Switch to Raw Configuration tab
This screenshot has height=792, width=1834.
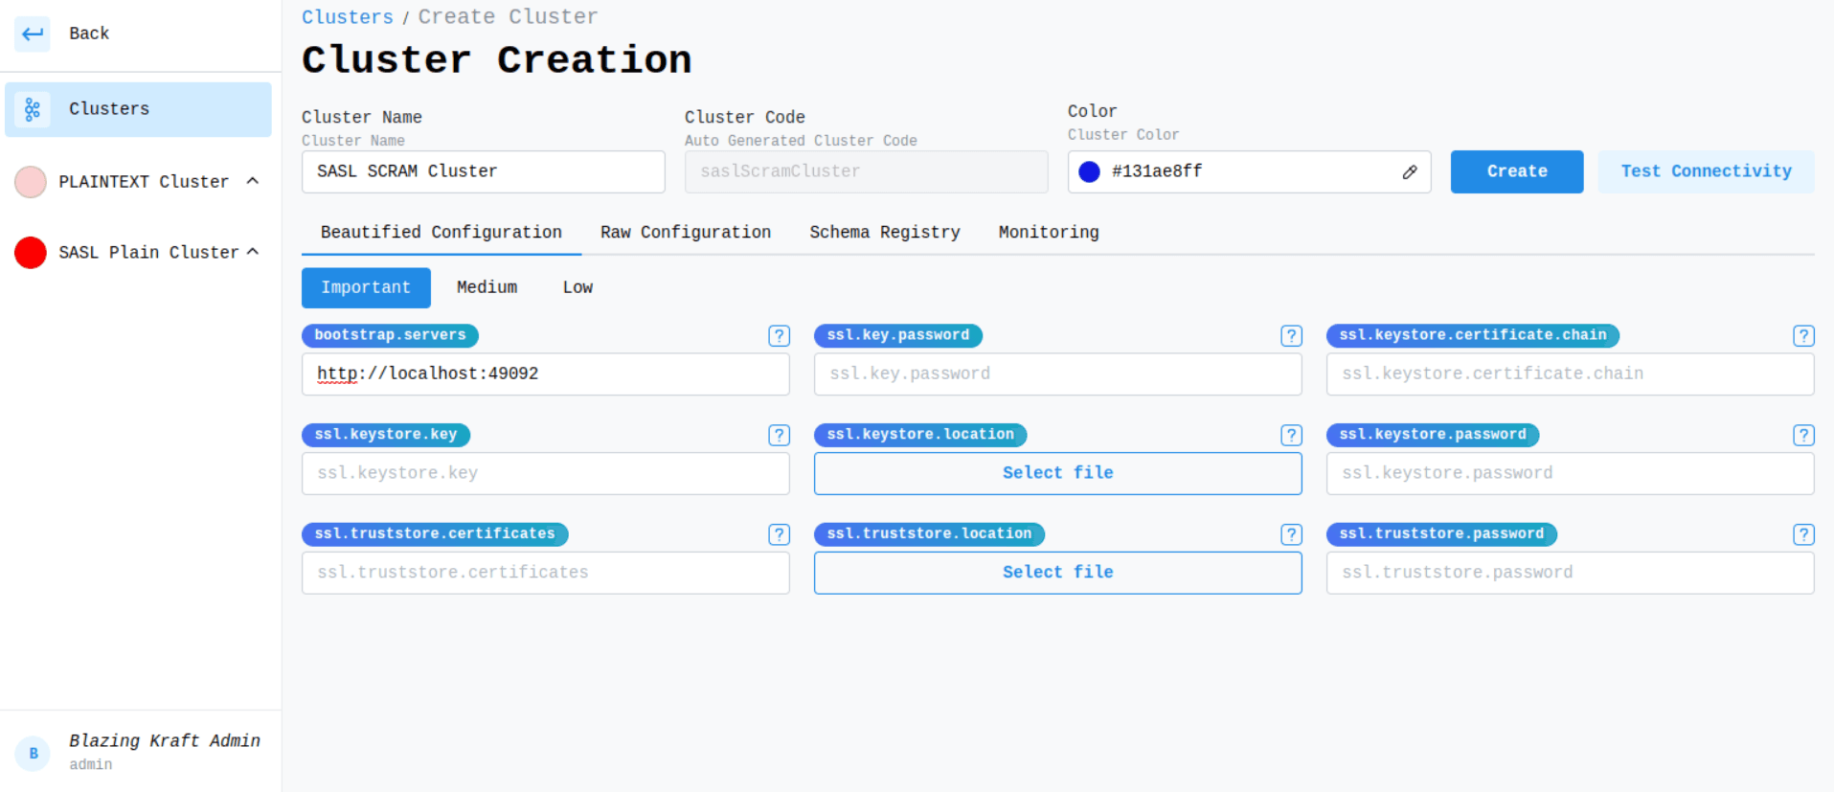click(686, 233)
